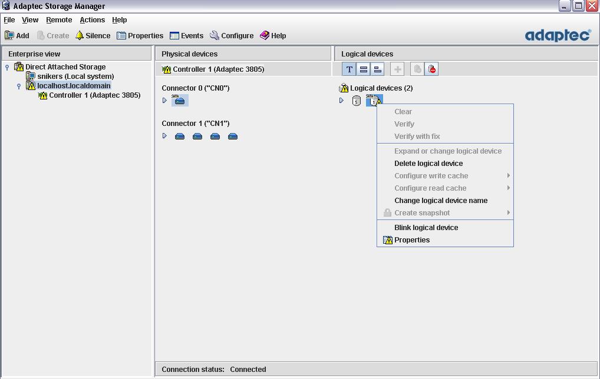Click the Add toolbar button
600x379 pixels.
pyautogui.click(x=17, y=35)
